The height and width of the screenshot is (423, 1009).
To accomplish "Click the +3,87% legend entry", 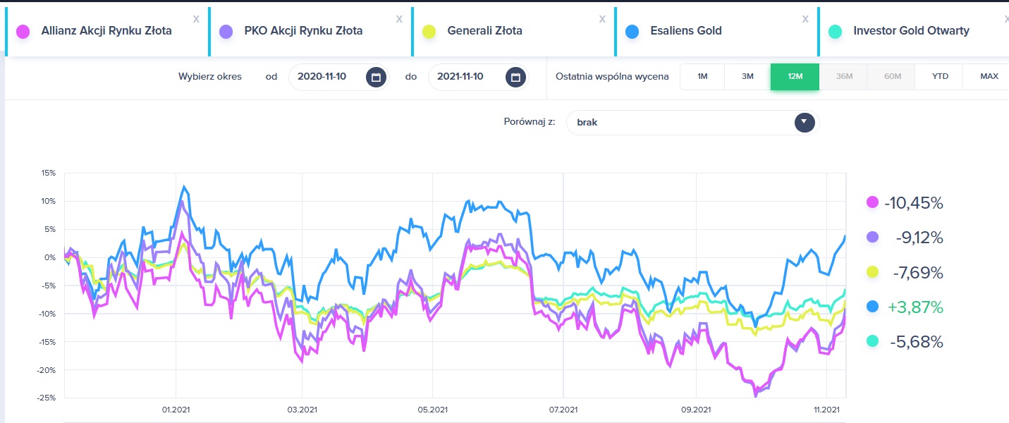I will [915, 307].
